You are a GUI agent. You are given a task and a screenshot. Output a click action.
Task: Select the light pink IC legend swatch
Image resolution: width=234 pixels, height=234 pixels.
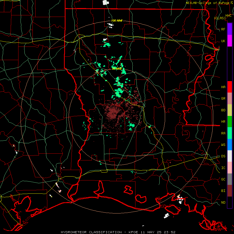(230, 168)
